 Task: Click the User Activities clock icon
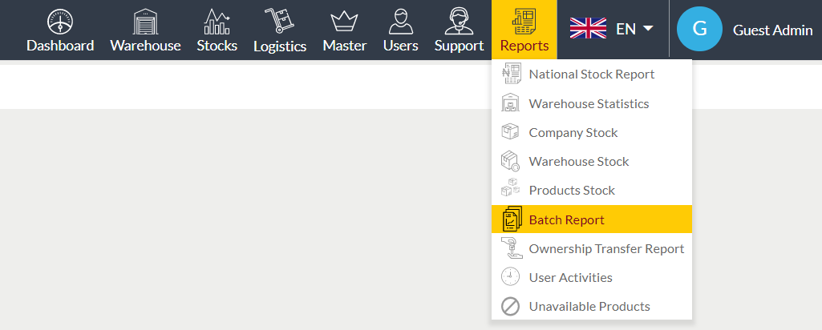511,277
